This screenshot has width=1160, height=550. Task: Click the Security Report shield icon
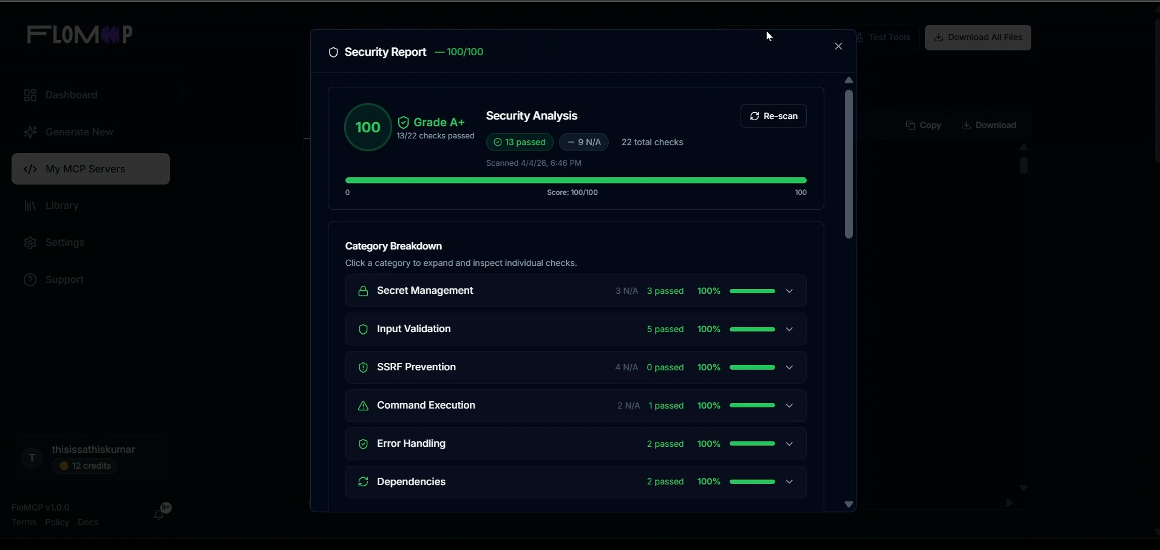coord(333,53)
